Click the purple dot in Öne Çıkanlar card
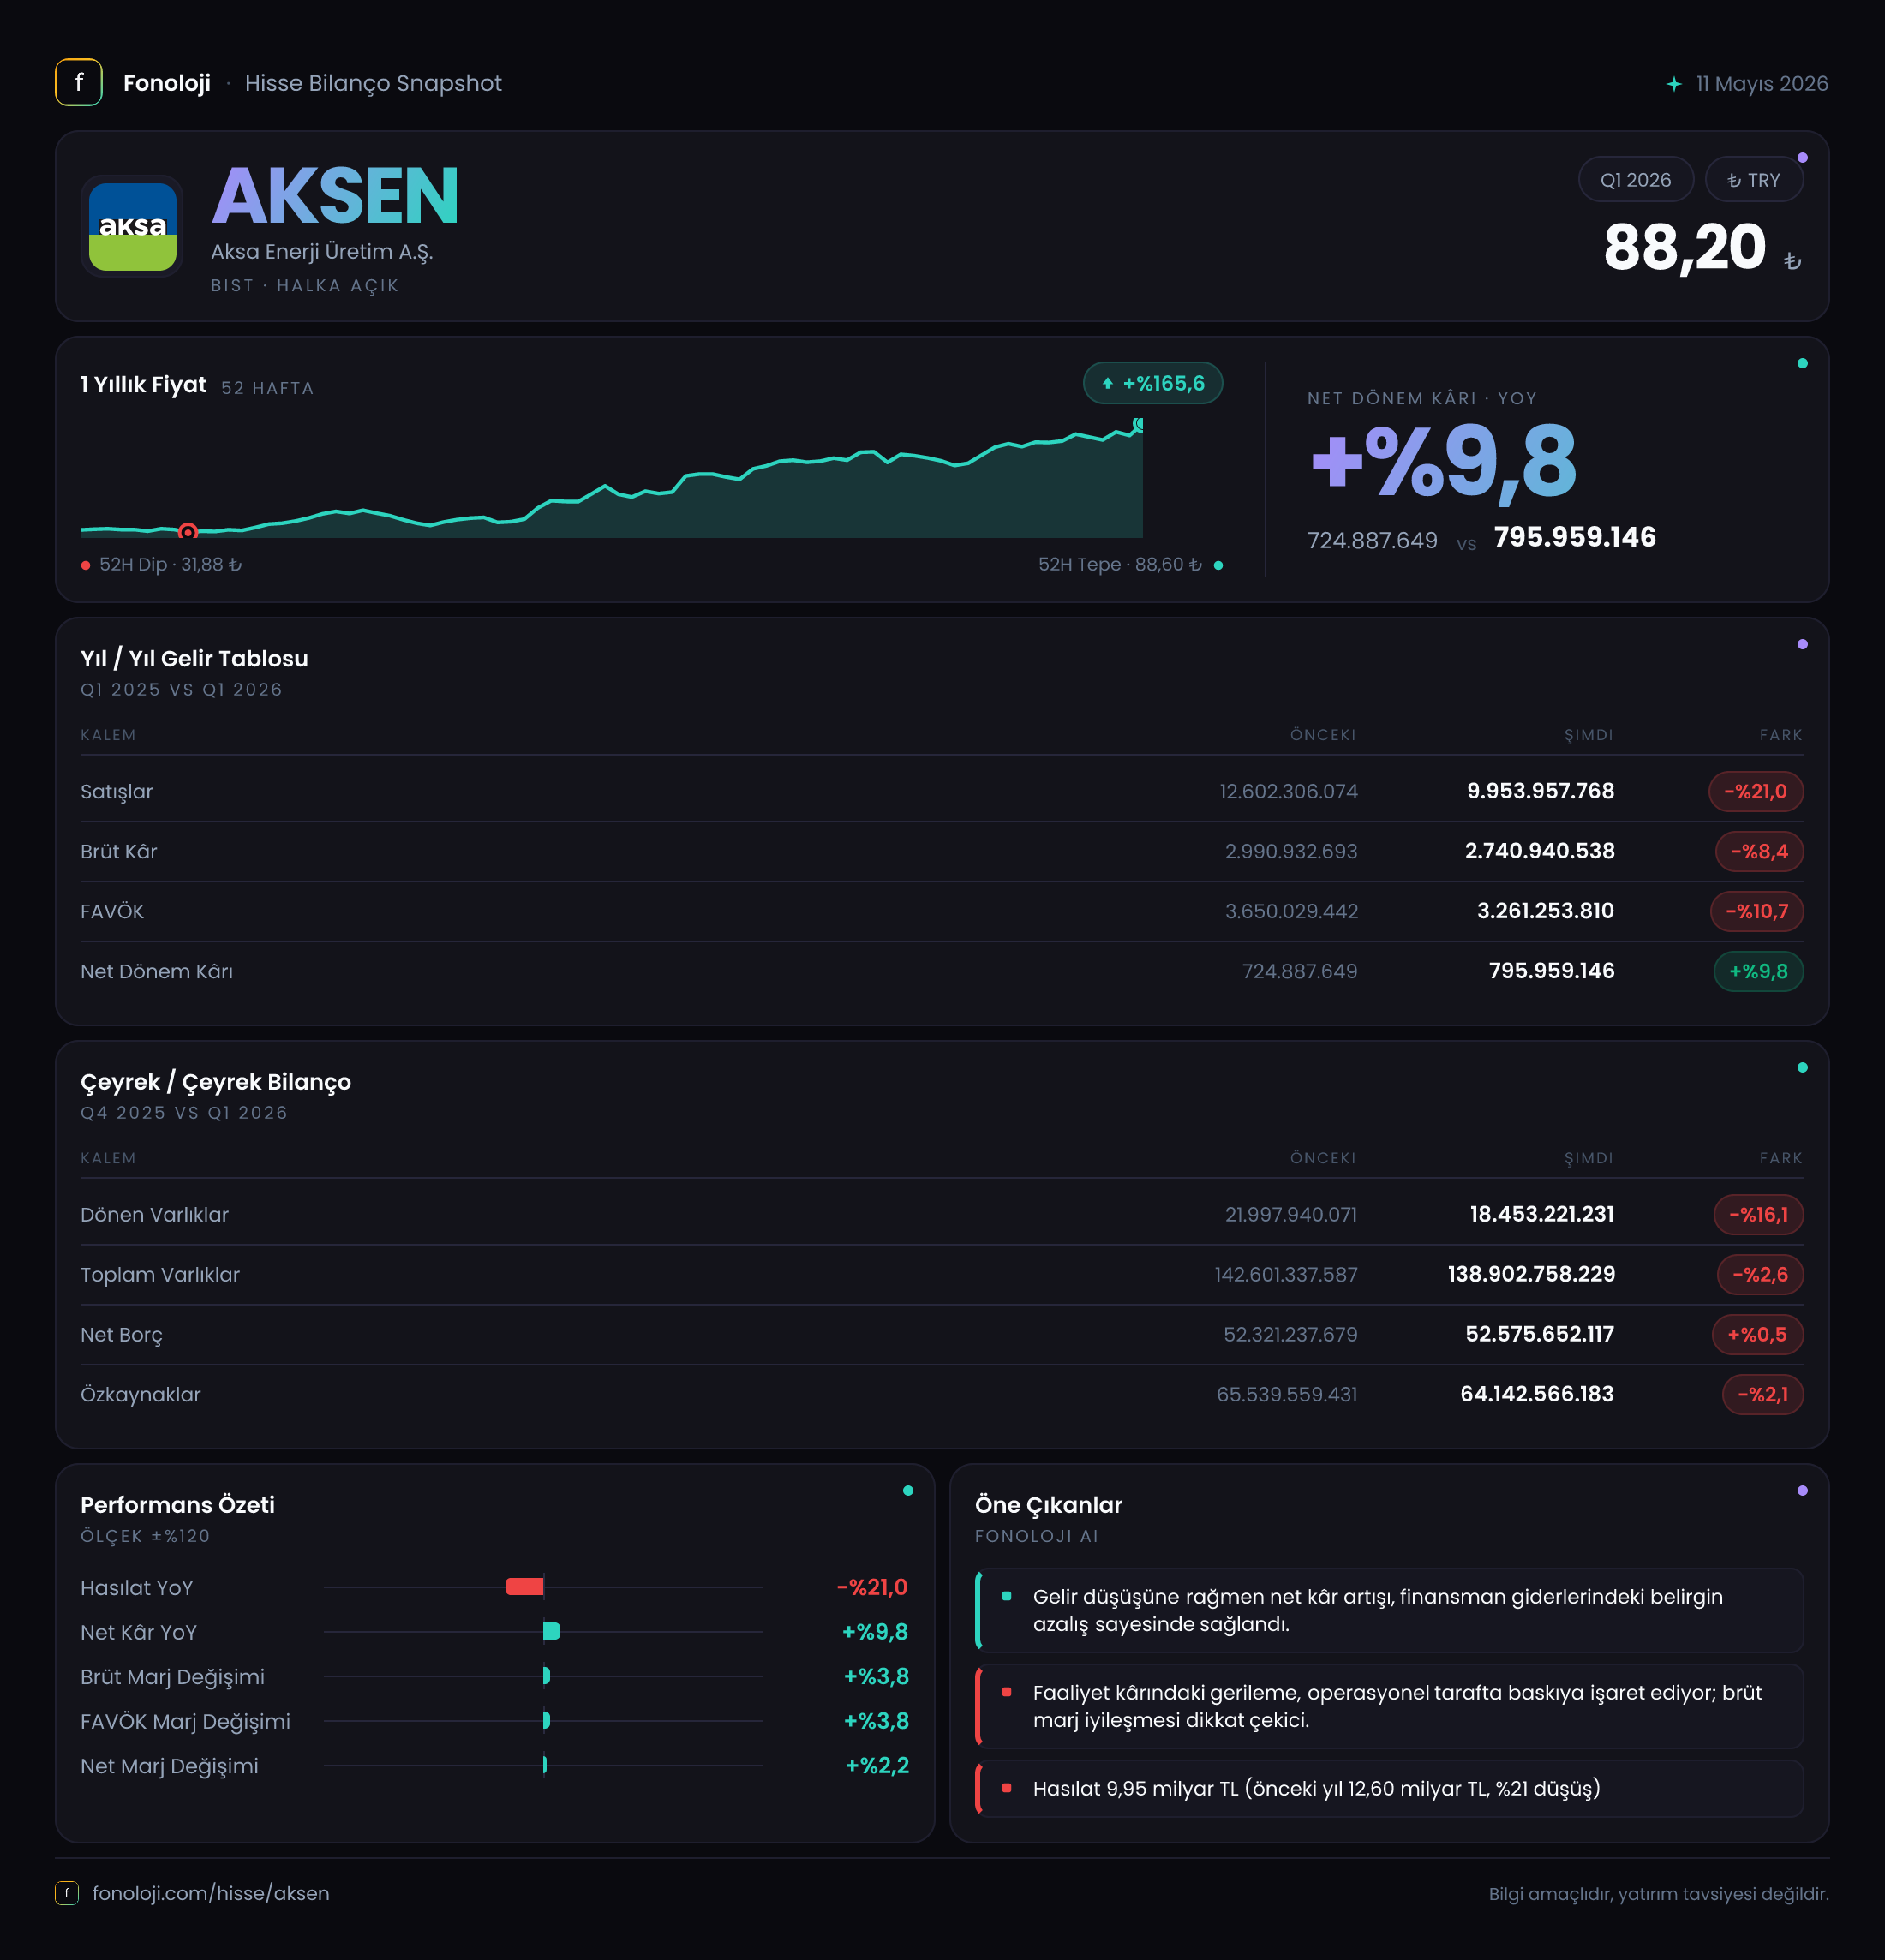Viewport: 1885px width, 1960px height. (1802, 1490)
